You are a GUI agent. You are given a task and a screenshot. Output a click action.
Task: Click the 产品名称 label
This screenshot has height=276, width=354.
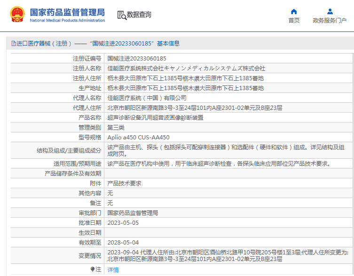coord(90,118)
